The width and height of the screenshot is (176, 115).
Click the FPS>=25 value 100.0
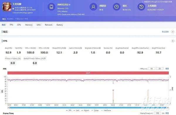(44, 52)
